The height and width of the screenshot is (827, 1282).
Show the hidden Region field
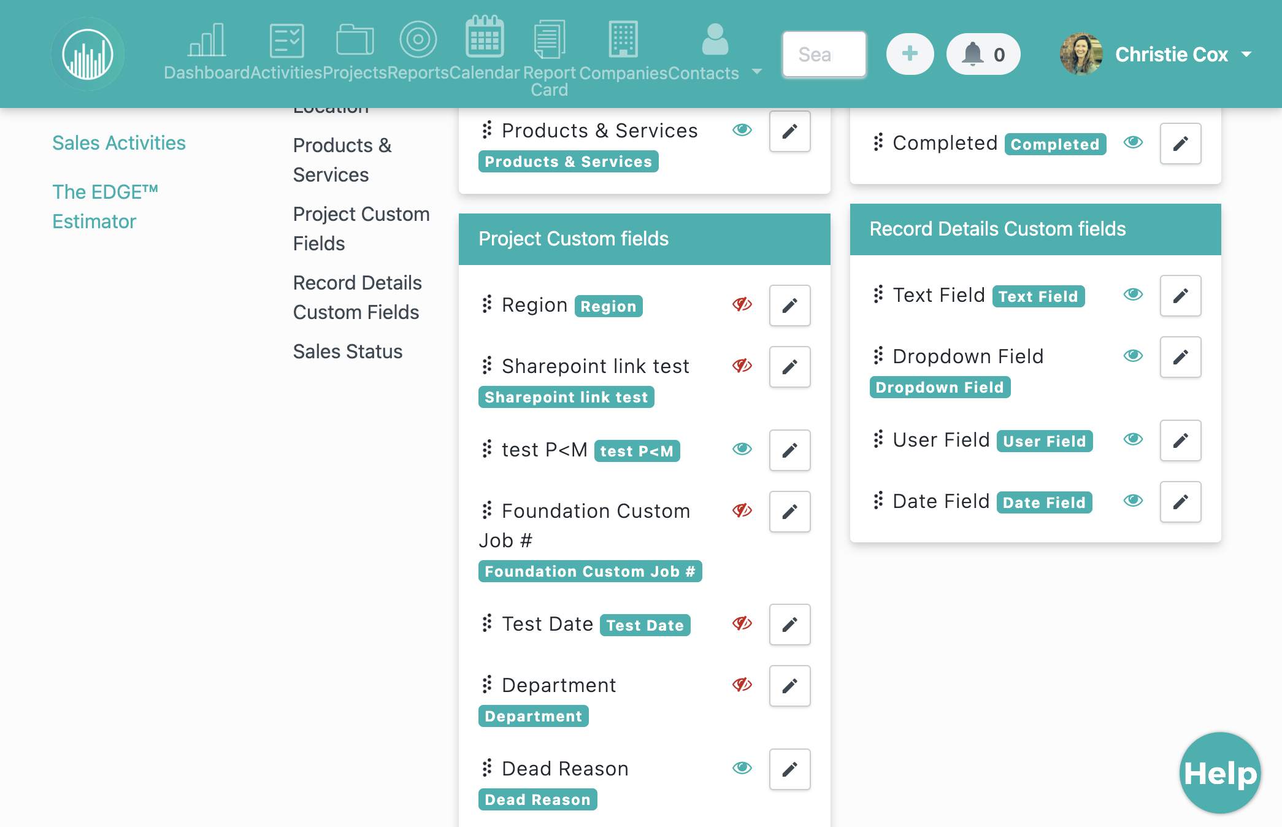coord(742,304)
